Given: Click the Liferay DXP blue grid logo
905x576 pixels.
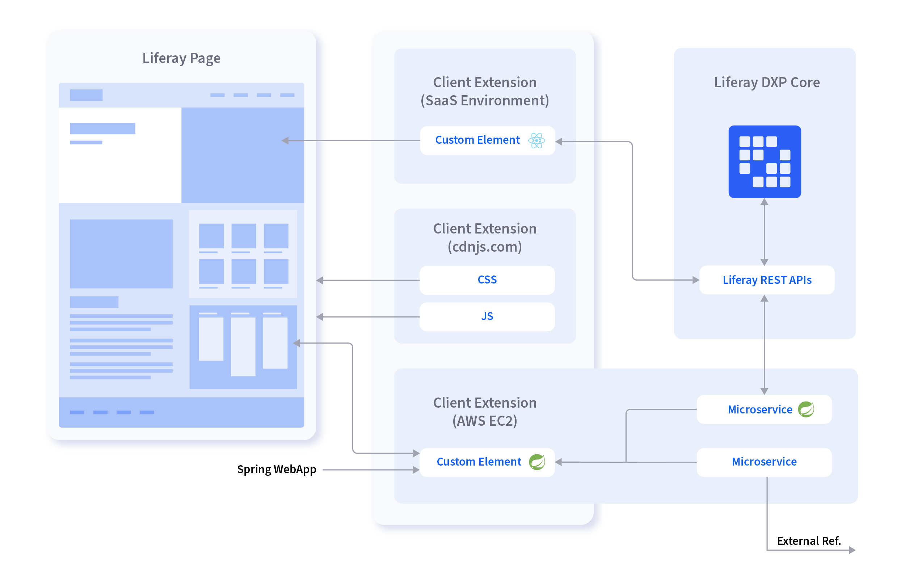Looking at the screenshot, I should [765, 162].
